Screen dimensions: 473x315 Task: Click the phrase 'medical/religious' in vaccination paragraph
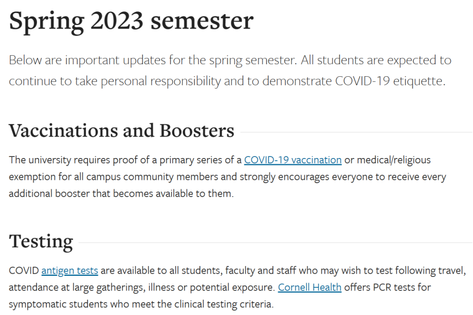point(394,160)
